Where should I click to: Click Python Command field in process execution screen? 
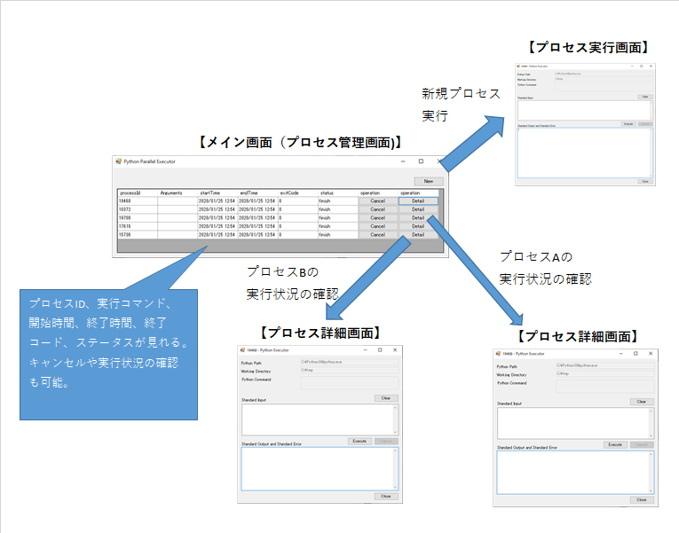coord(604,87)
